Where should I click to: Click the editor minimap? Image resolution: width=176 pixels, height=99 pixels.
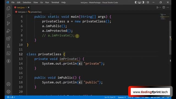[x=164, y=16]
